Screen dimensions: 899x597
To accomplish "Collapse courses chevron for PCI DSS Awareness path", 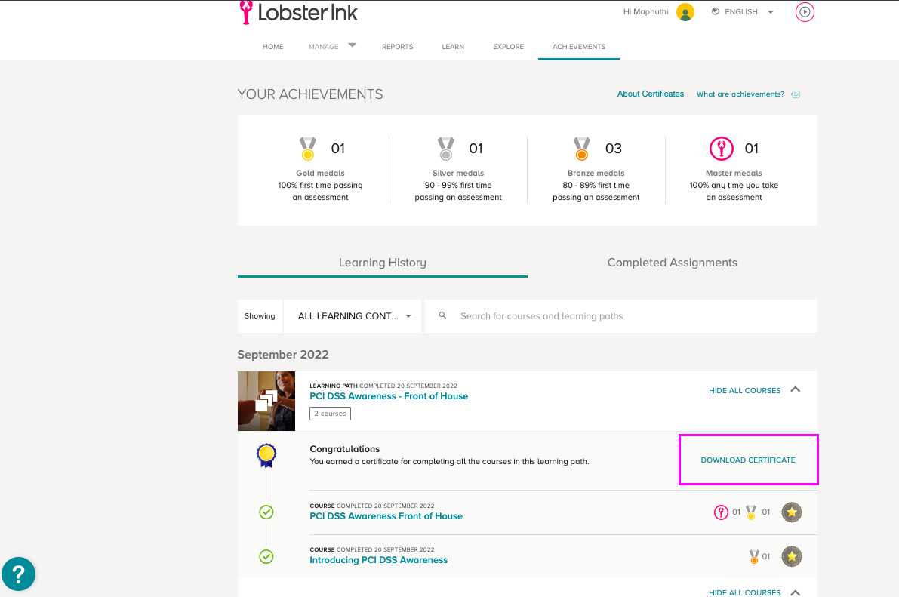I will [796, 389].
